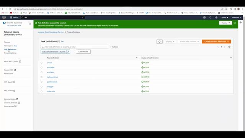Click the Clear filters button

83,52
